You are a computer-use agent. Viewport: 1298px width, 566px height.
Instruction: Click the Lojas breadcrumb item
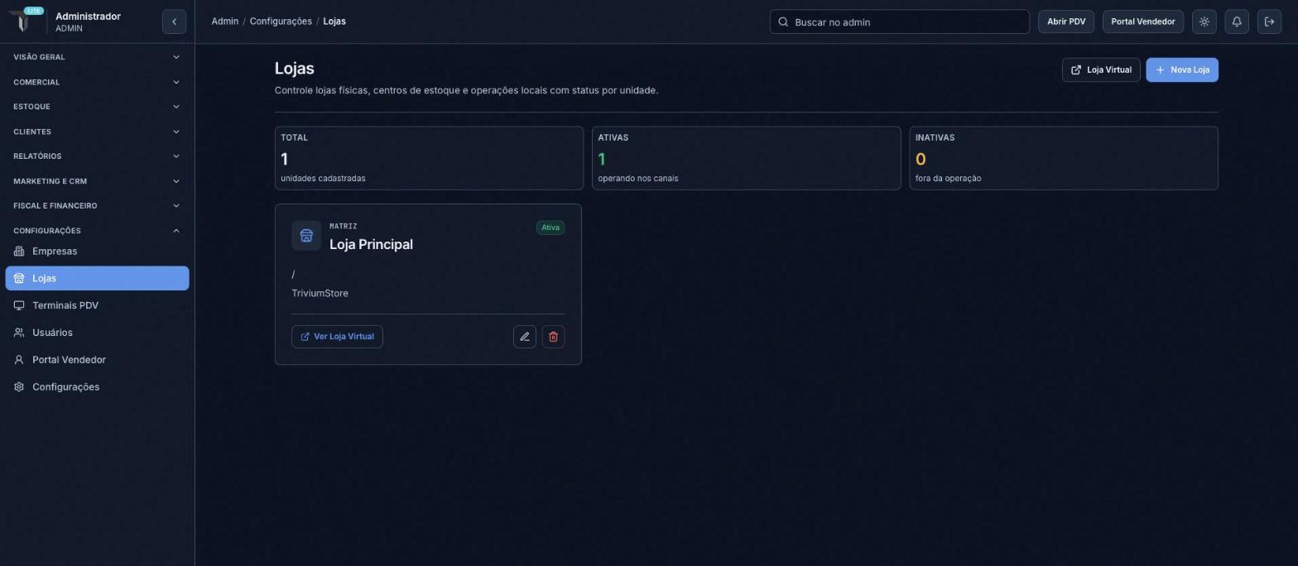point(334,22)
